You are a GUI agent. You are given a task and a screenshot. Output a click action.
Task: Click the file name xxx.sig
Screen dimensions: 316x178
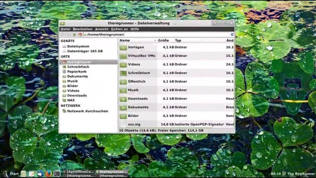pos(134,124)
